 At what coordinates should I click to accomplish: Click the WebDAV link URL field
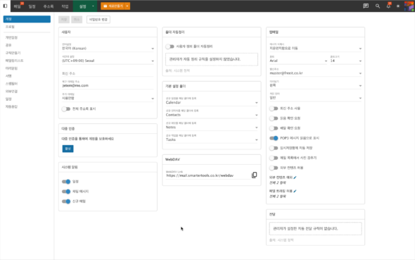[207, 175]
